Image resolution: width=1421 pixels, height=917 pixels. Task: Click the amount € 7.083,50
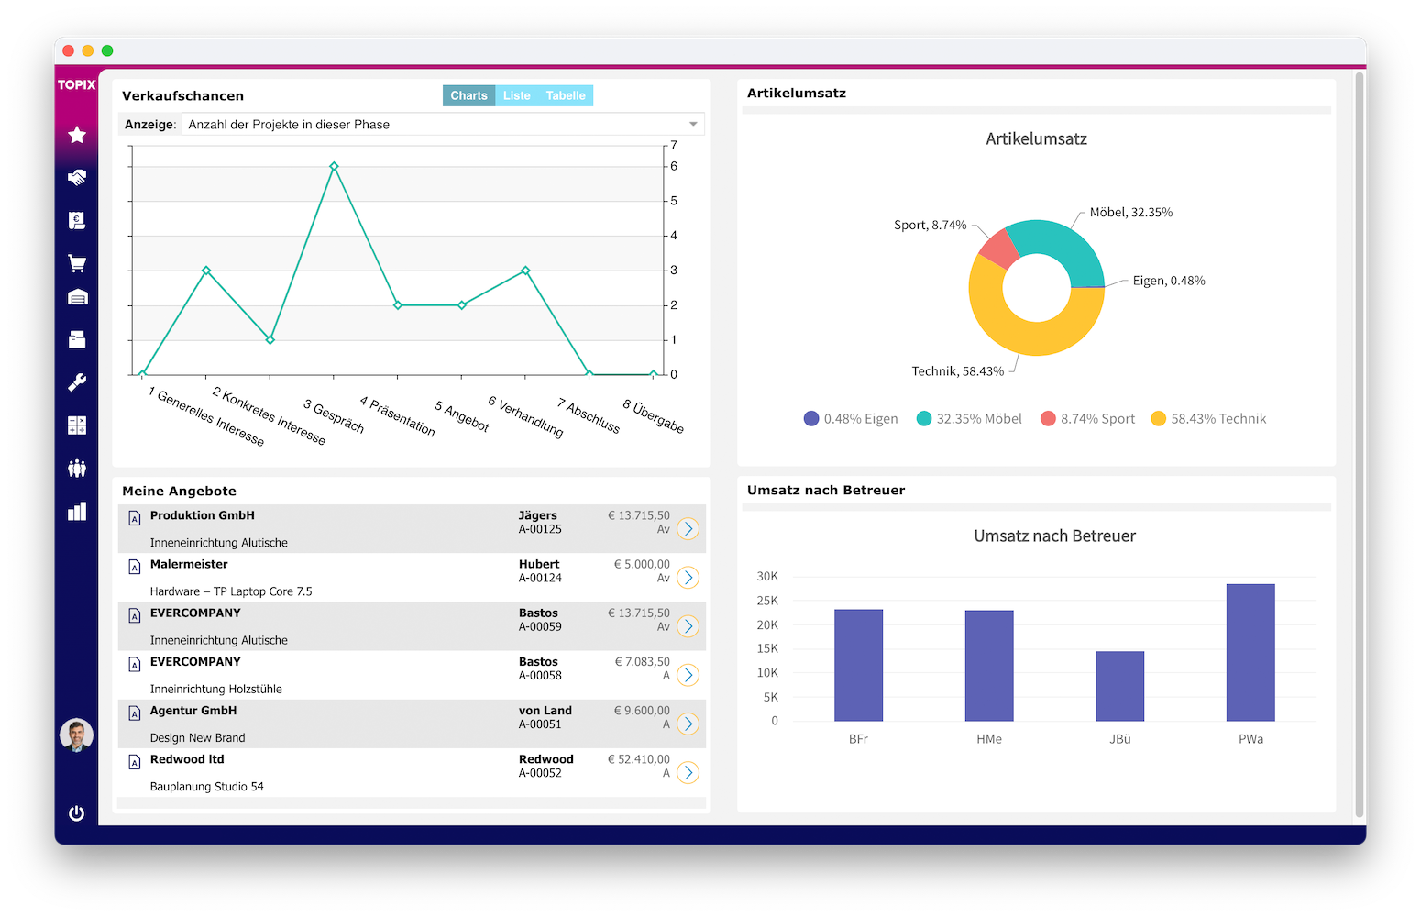tap(642, 662)
